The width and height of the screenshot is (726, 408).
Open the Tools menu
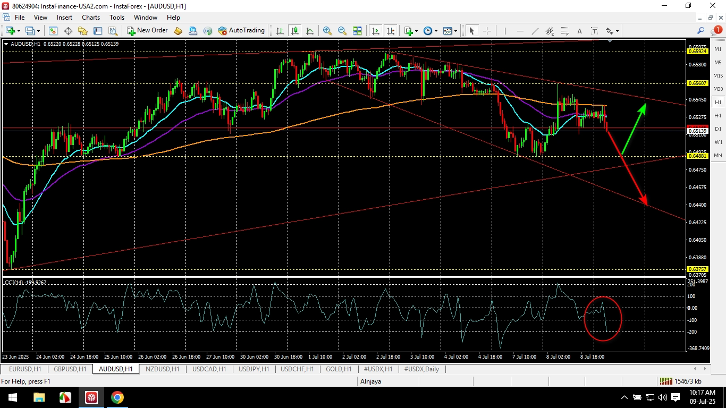coord(117,18)
